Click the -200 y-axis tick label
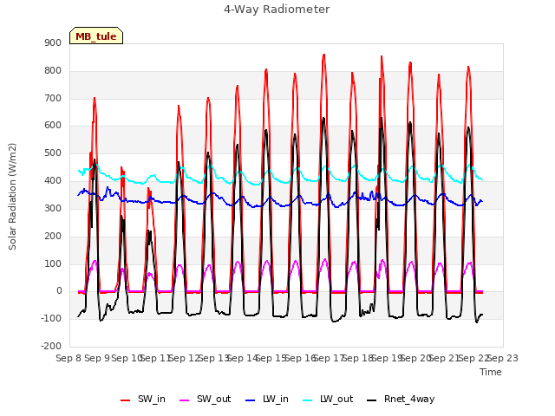Viewport: 555px width, 416px height. 51,346
